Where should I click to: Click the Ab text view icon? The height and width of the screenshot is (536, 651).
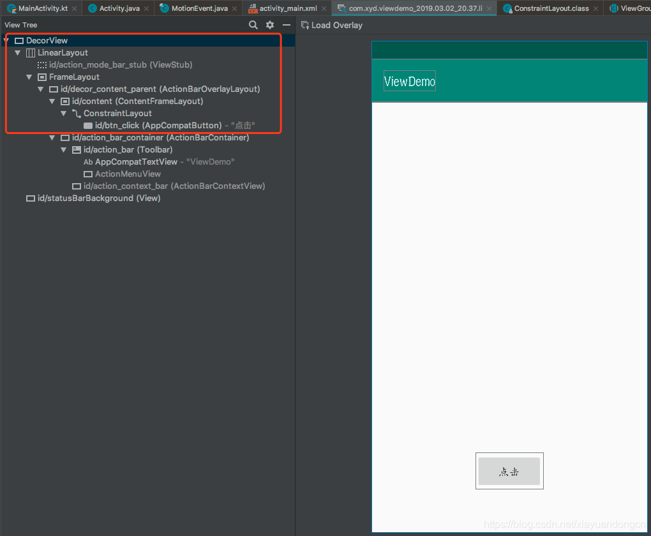(88, 162)
